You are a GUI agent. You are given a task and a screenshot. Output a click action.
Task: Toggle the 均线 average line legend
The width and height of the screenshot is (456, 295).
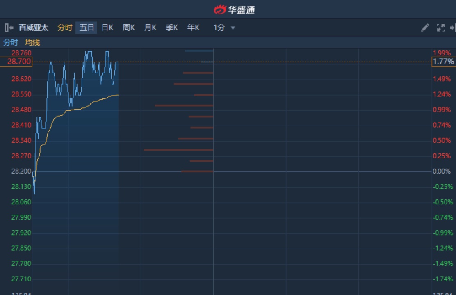pos(32,42)
